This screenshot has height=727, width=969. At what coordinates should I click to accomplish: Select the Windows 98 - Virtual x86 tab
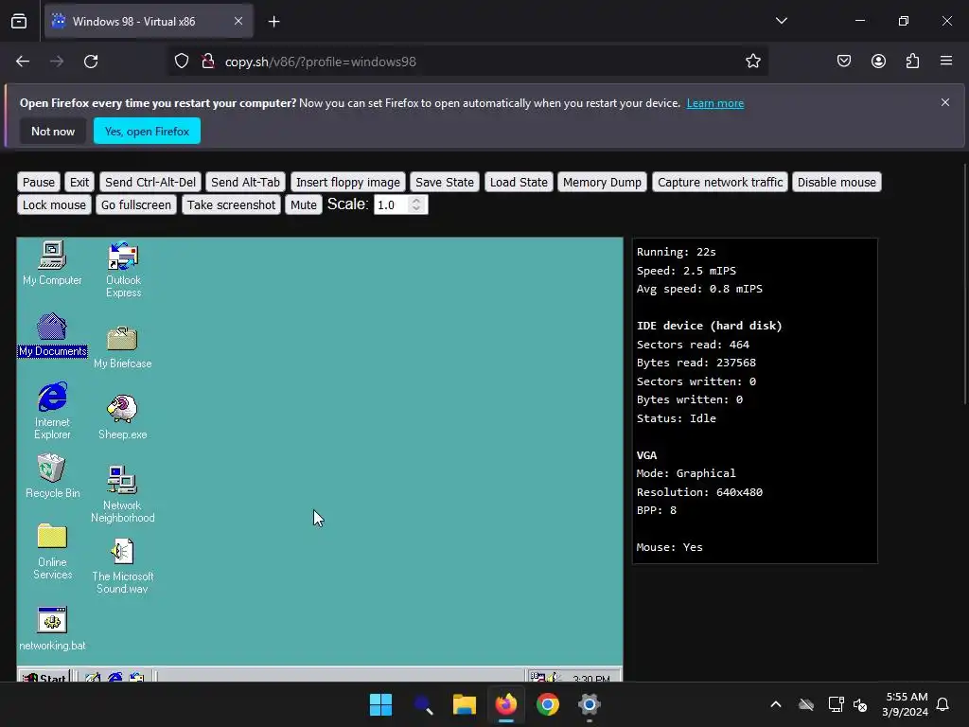coord(149,21)
